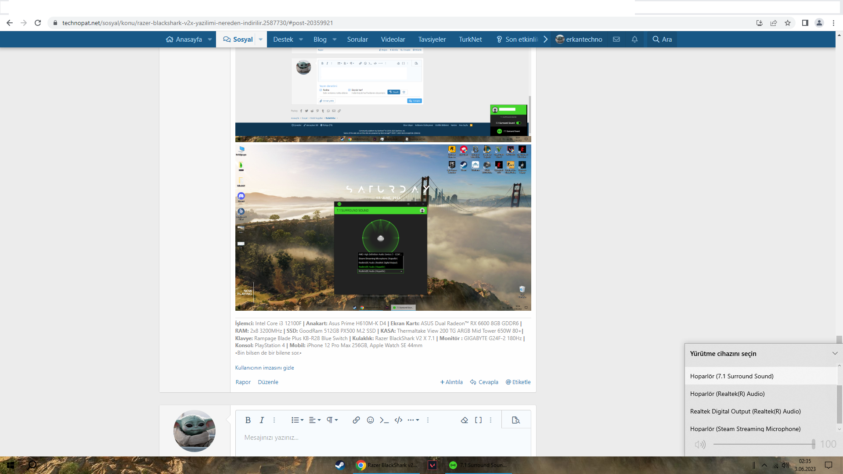Image resolution: width=843 pixels, height=474 pixels.
Task: Open the inbox envelope icon
Action: click(x=616, y=39)
